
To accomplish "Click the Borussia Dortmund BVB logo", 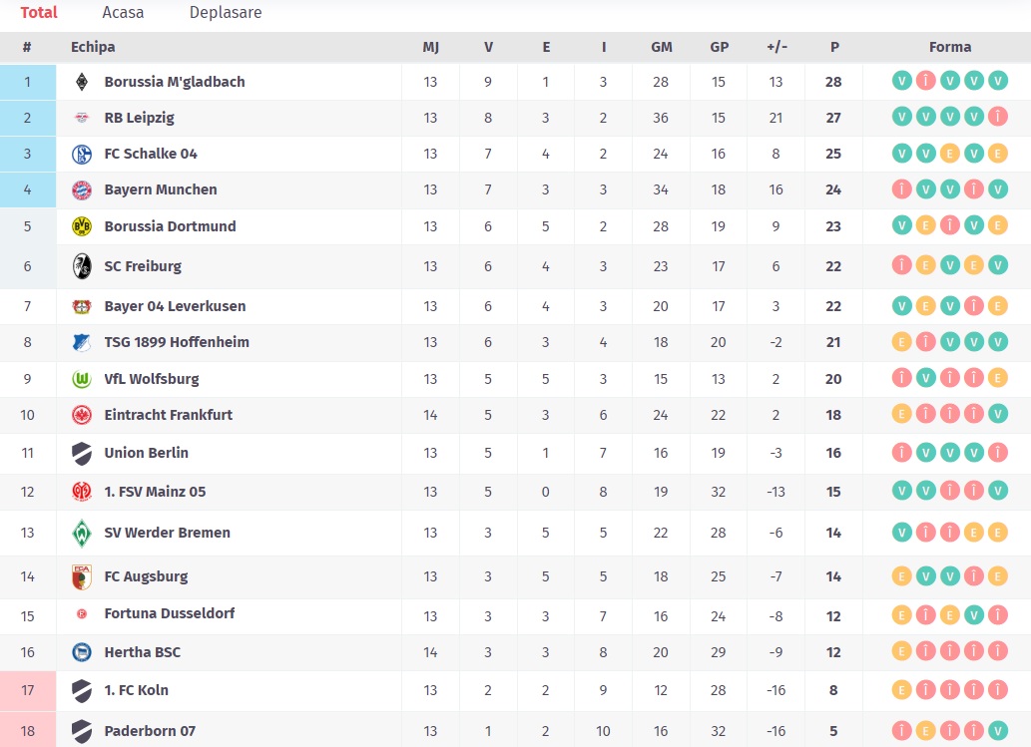I will (82, 226).
